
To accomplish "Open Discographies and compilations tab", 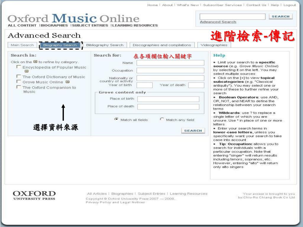I will pos(162,45).
